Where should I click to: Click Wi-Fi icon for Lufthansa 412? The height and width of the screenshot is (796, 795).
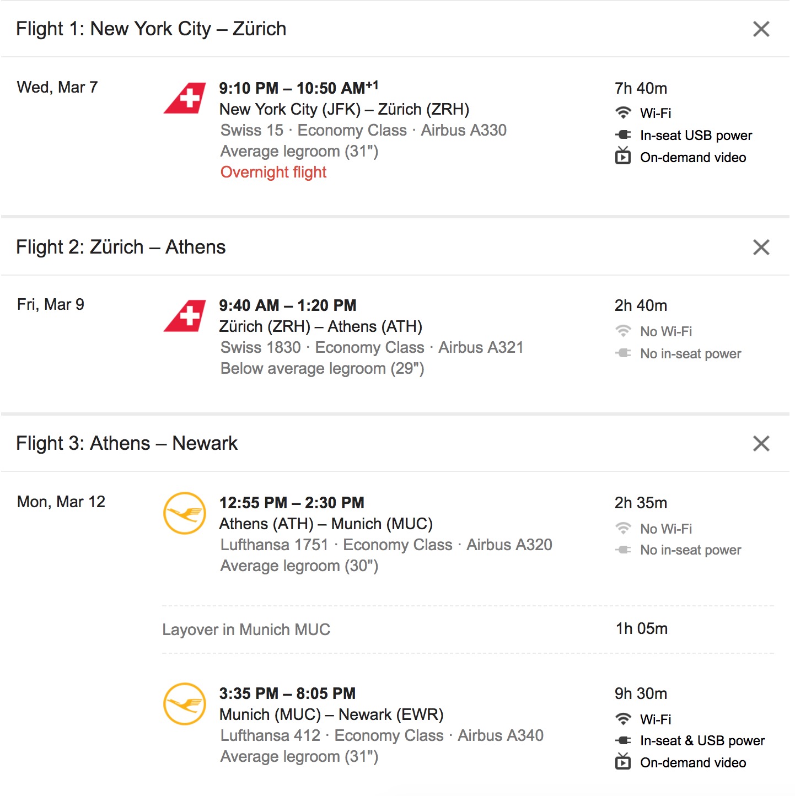pos(623,719)
